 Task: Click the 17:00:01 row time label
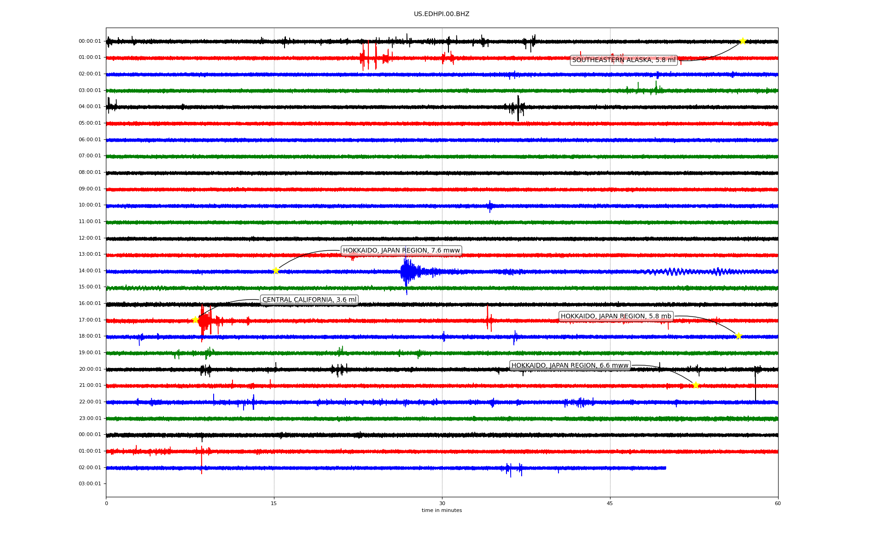click(x=90, y=320)
